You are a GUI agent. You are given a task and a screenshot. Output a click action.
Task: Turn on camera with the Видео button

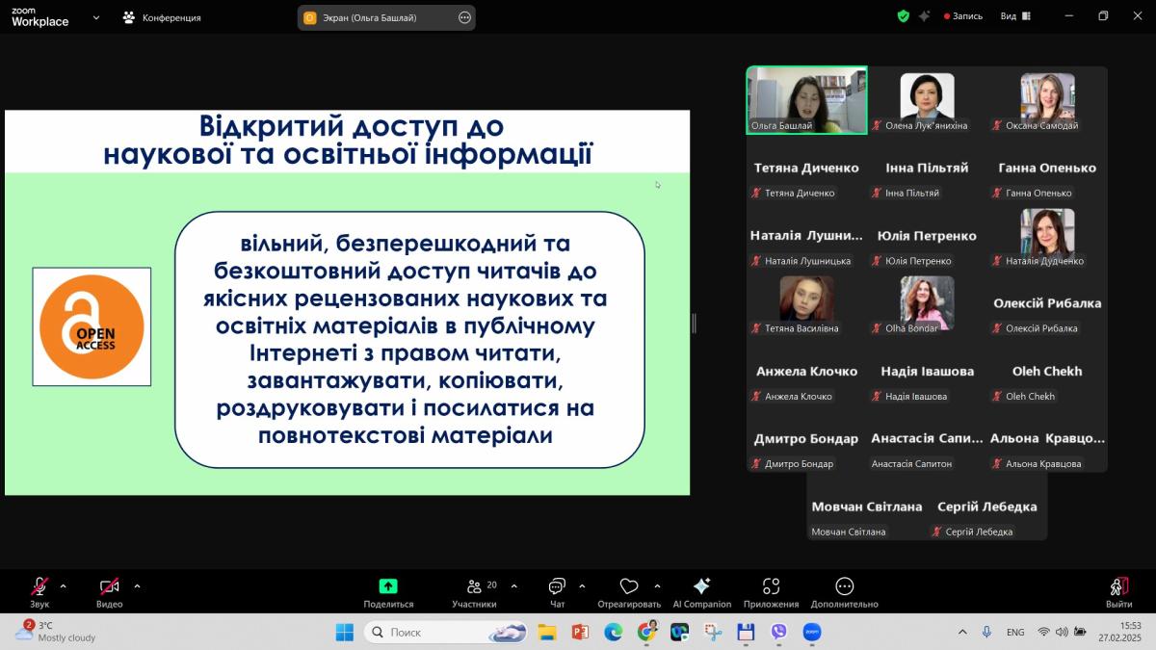click(109, 587)
